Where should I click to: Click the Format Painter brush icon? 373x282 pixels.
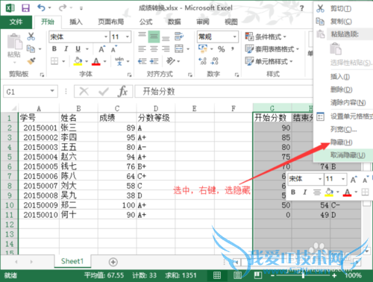[x=31, y=61]
